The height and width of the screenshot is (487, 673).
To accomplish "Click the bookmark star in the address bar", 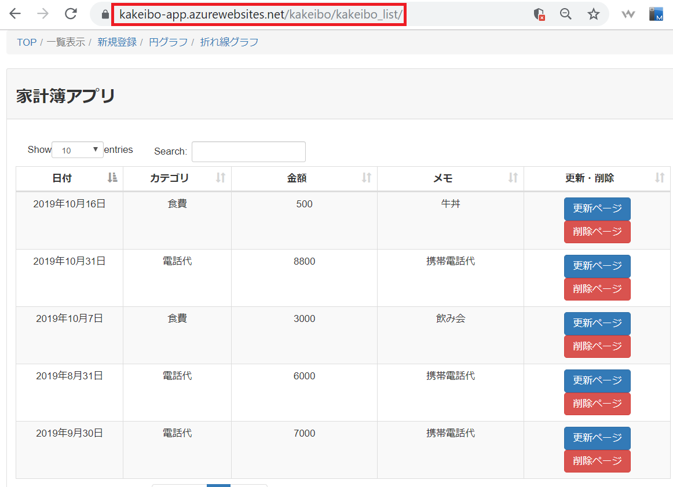I will click(593, 13).
